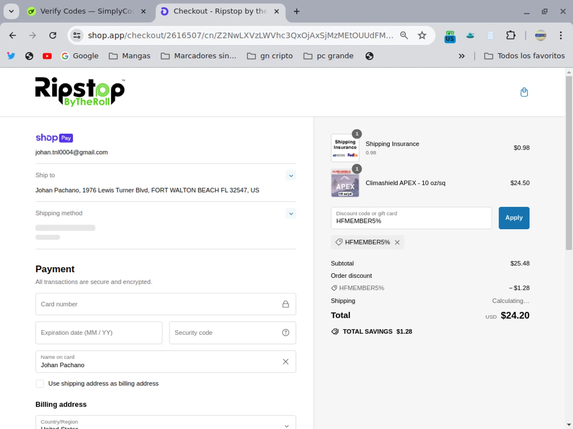This screenshot has height=429, width=573.
Task: Toggle Use shipping address as billing address
Action: coord(40,384)
